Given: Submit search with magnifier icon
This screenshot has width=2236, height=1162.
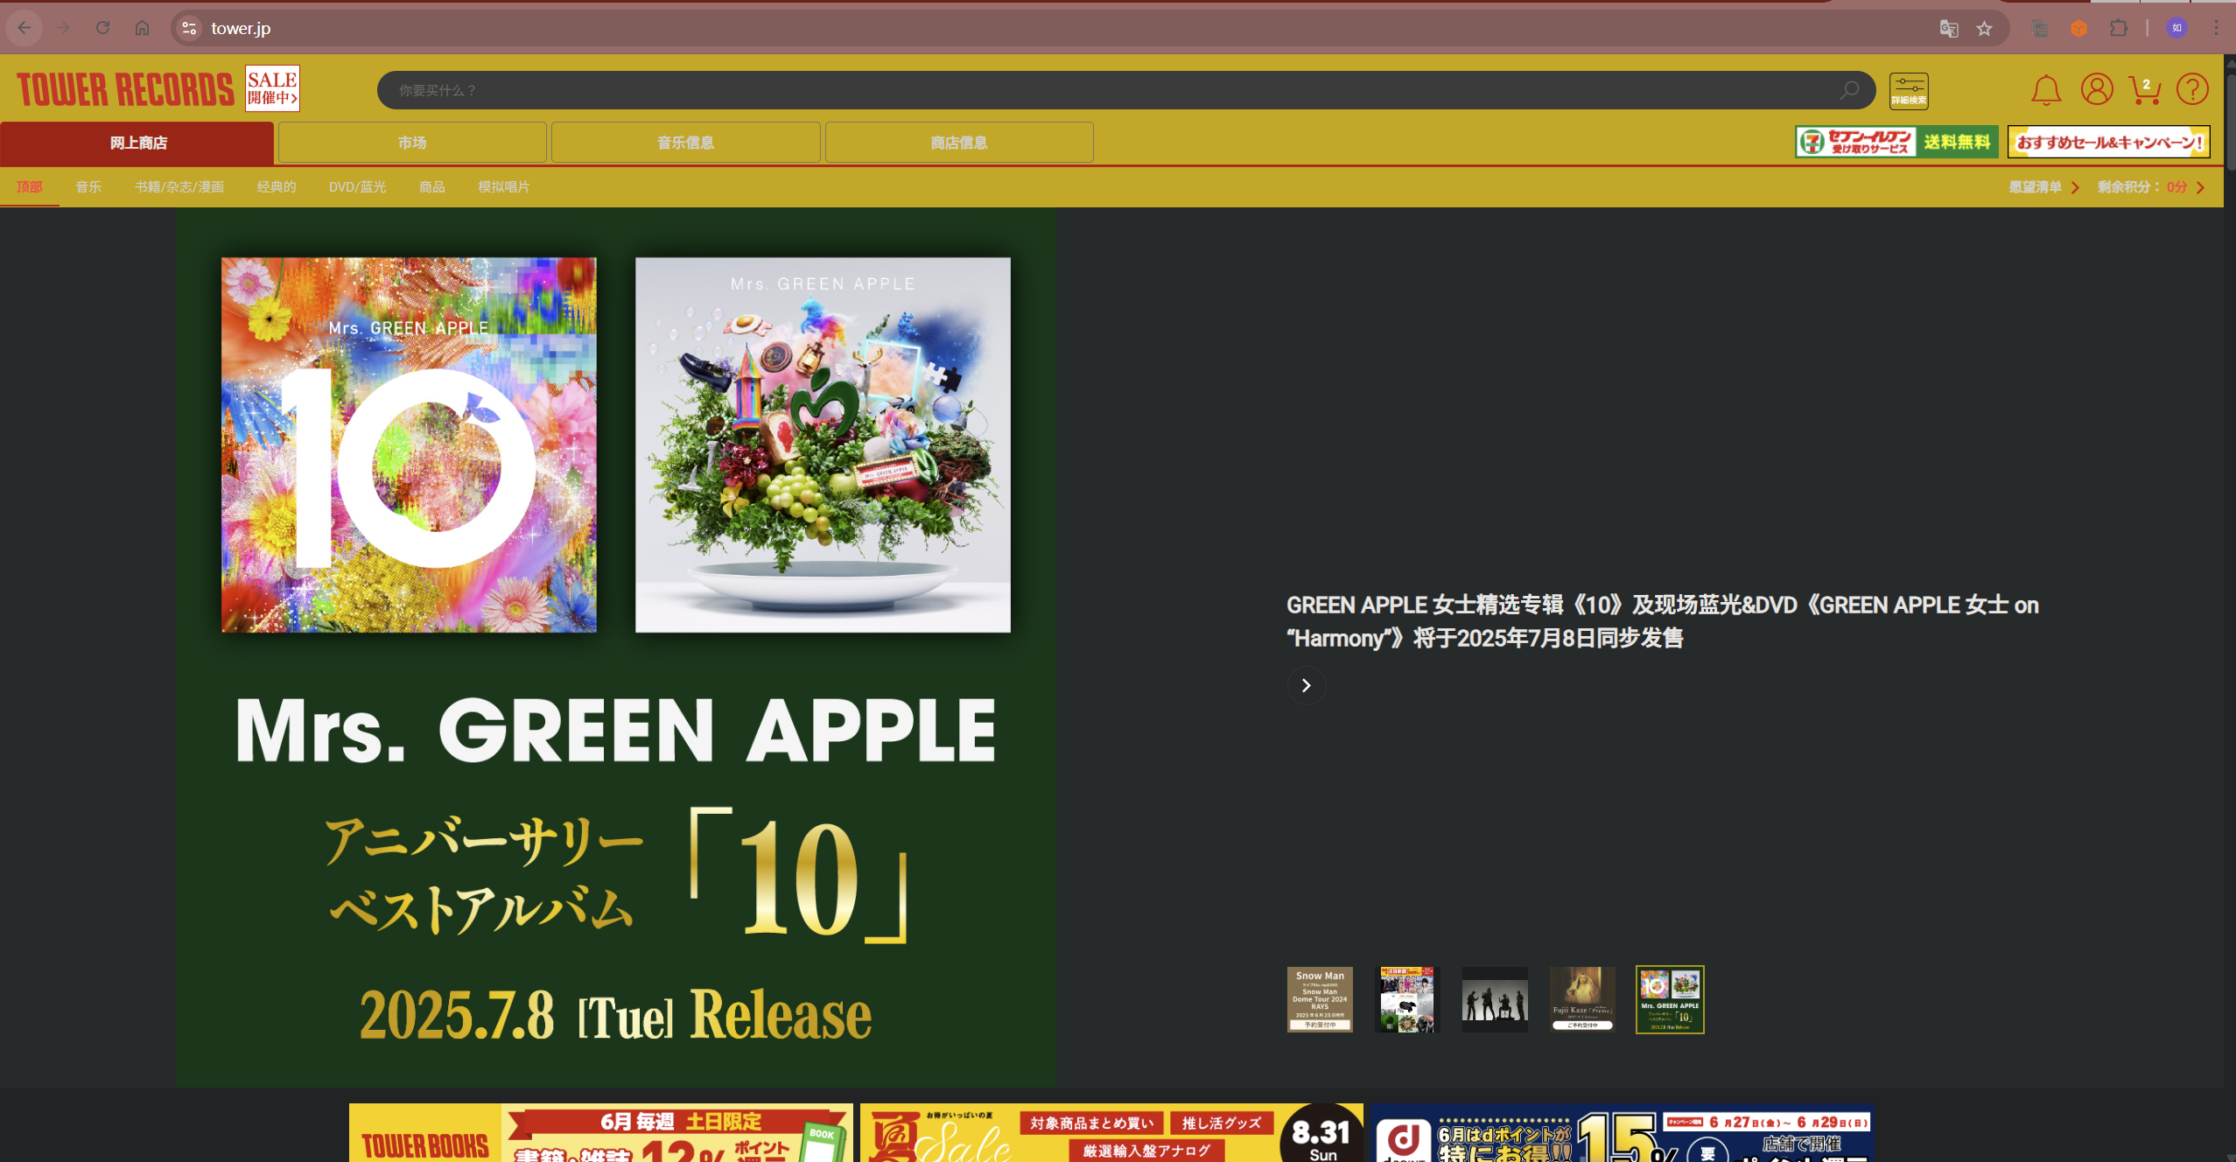Looking at the screenshot, I should pos(1849,90).
